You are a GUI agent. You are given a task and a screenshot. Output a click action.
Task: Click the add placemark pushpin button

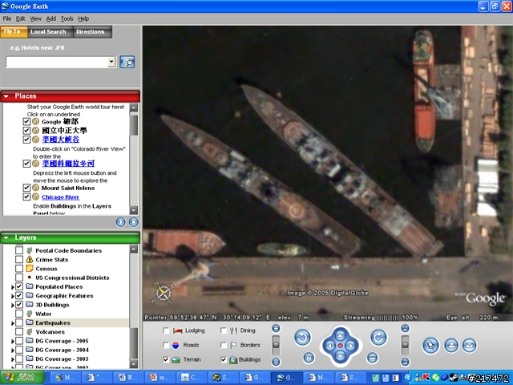[430, 346]
